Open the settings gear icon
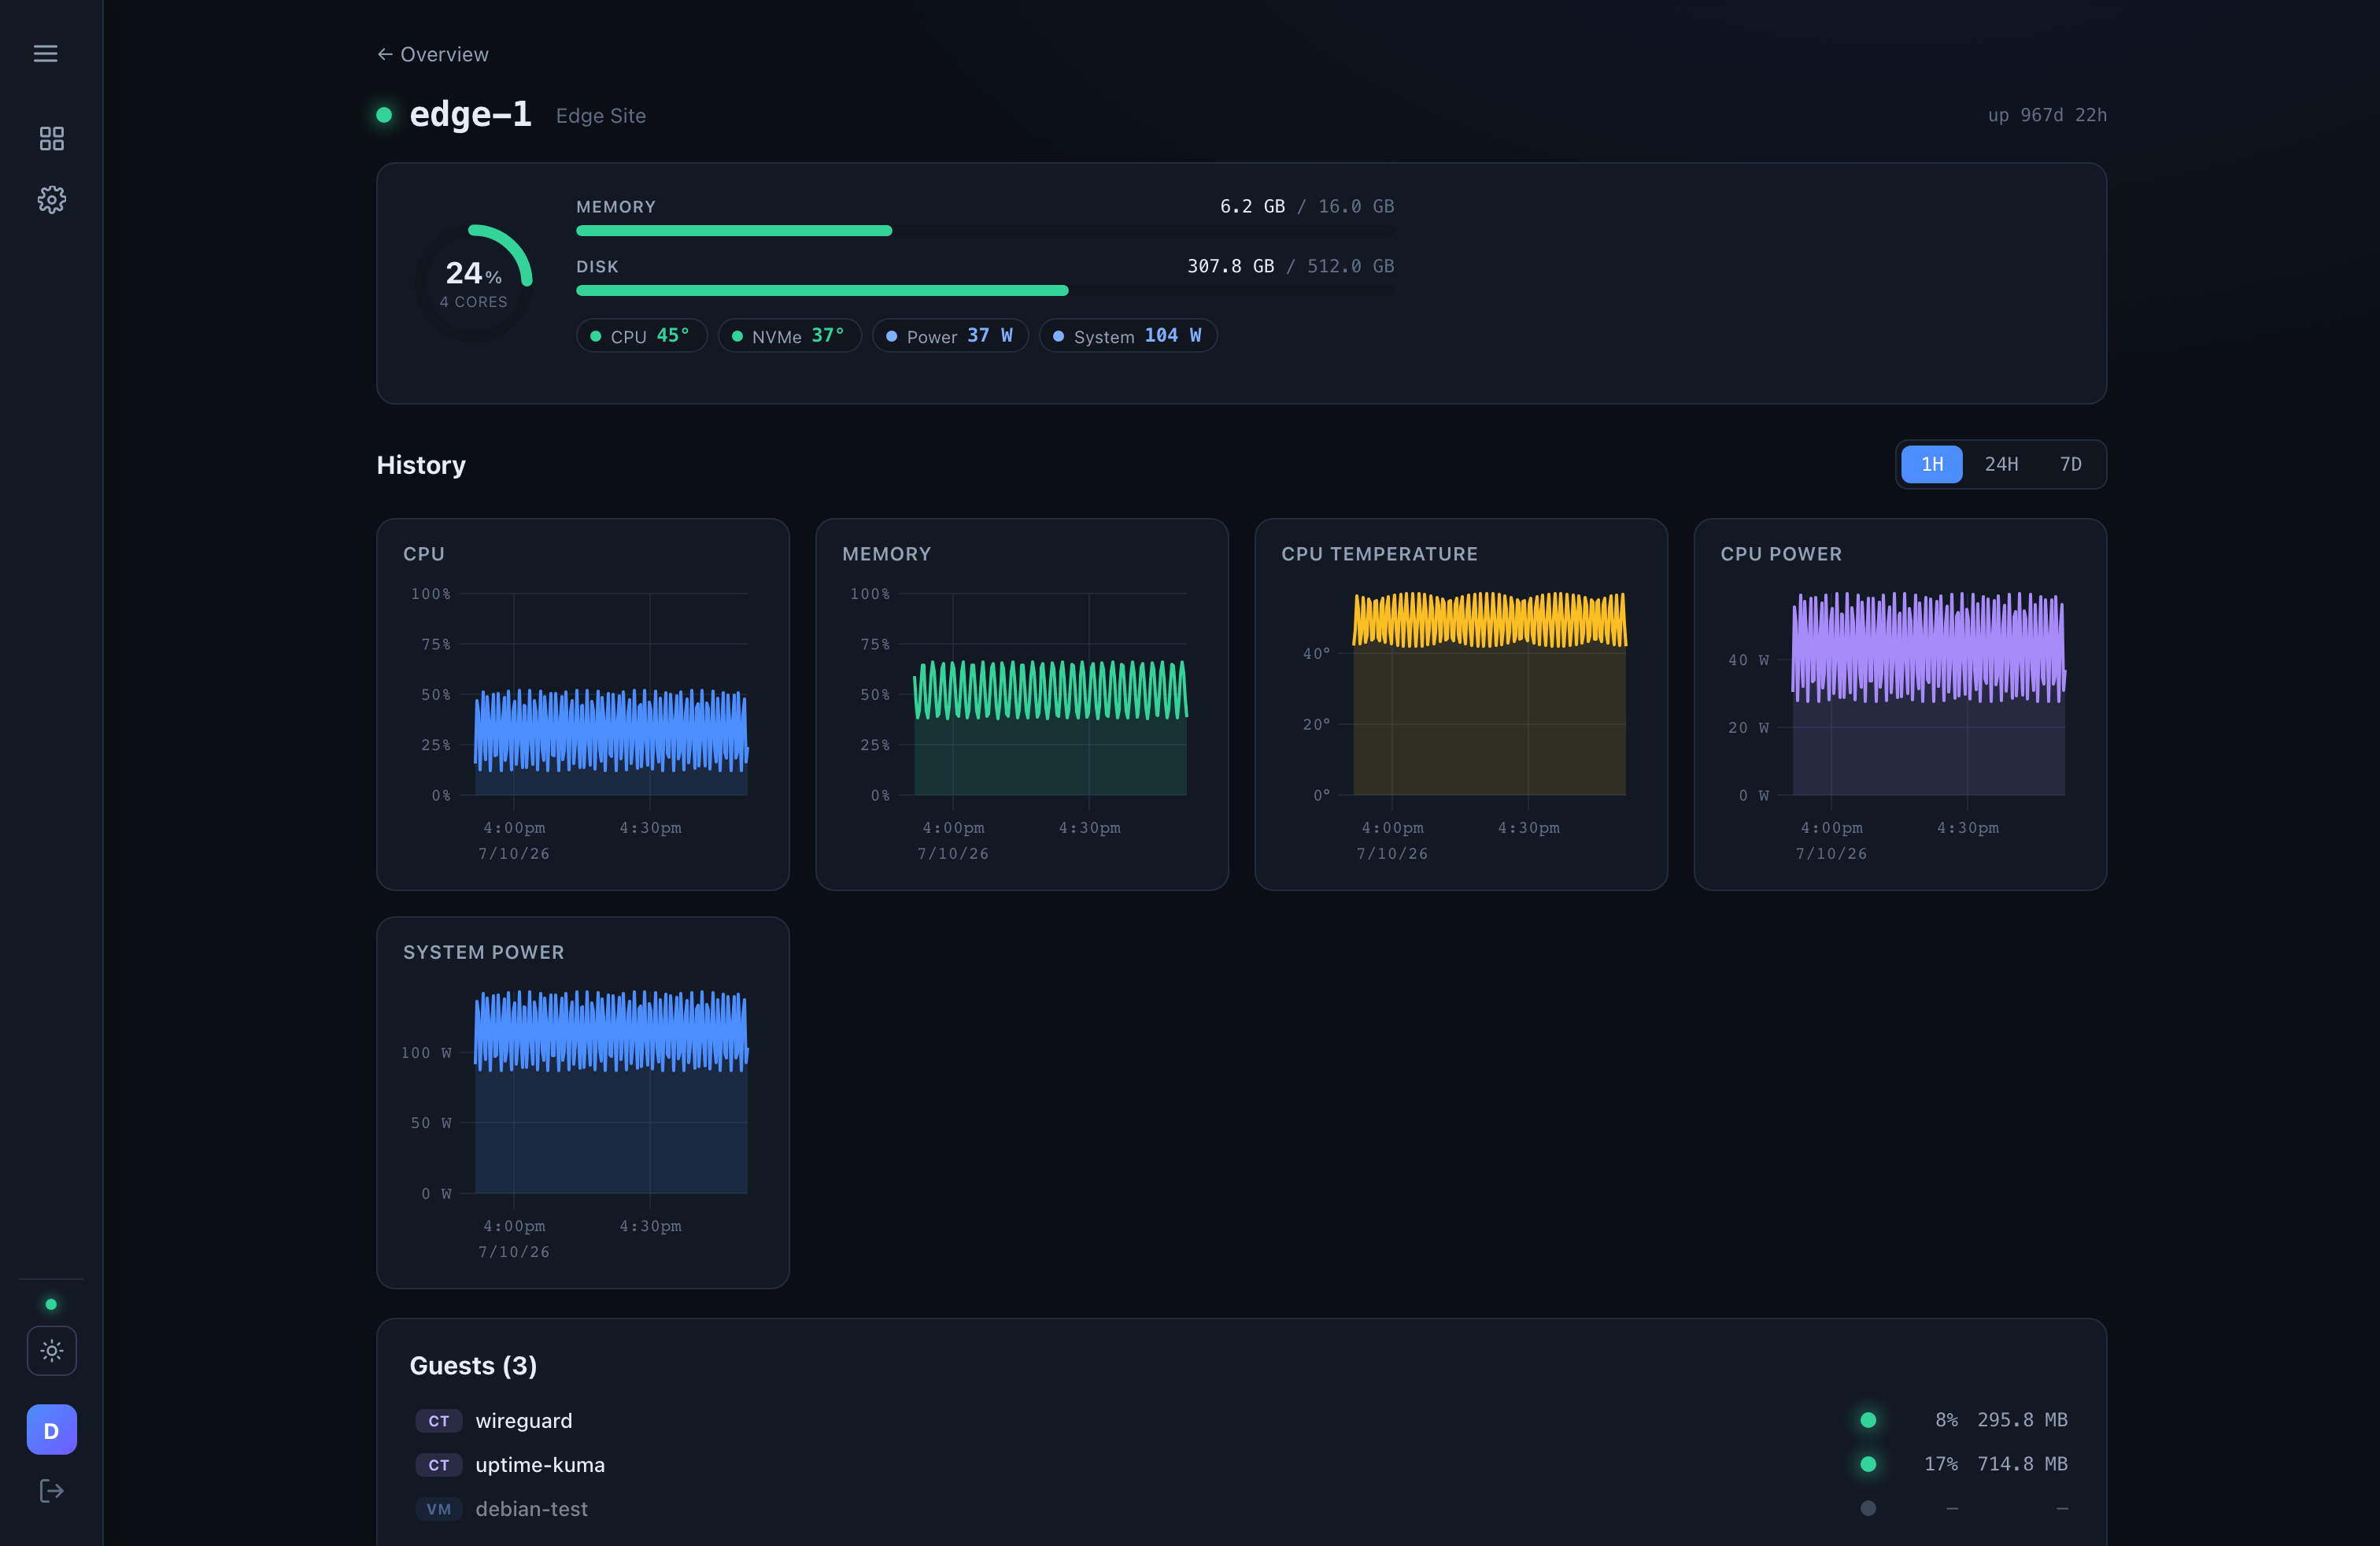The height and width of the screenshot is (1546, 2380). [x=51, y=200]
